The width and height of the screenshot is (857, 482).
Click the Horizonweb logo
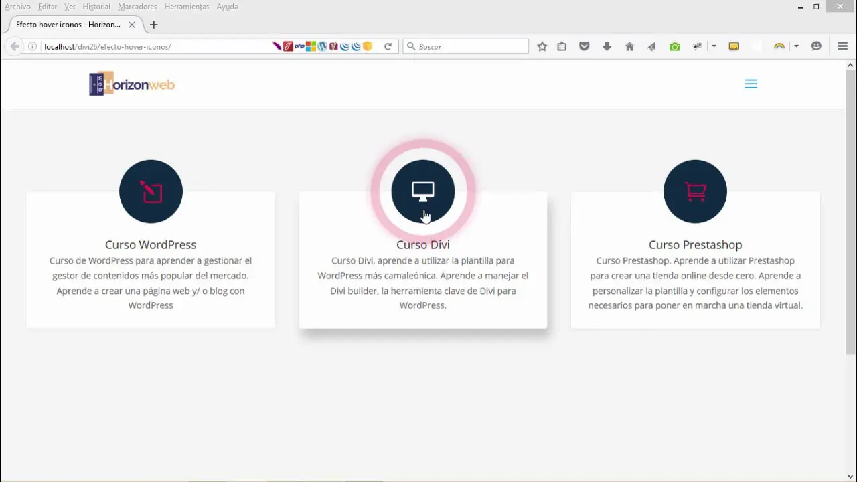point(132,84)
